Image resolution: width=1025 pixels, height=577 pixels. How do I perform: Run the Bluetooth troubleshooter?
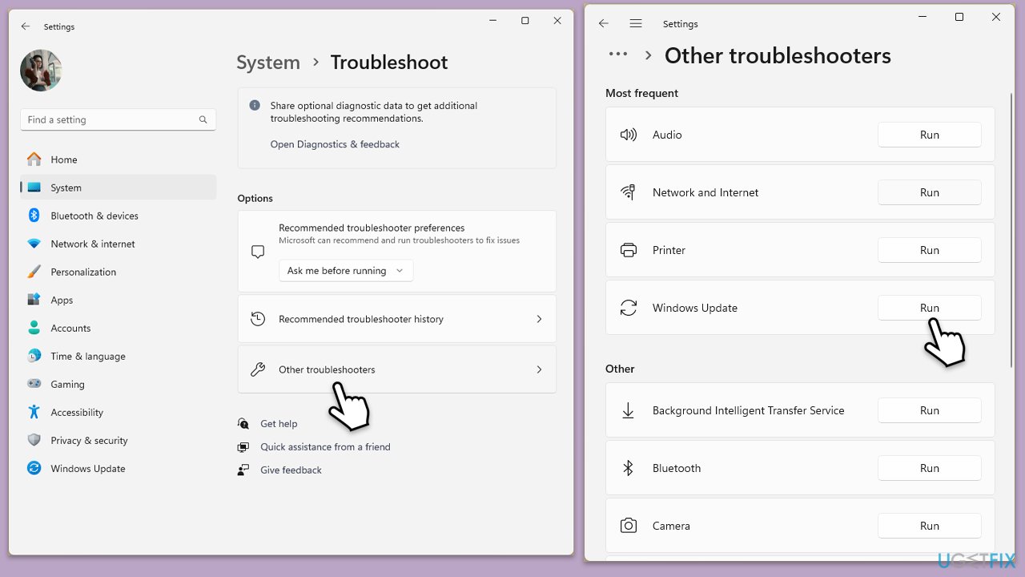[x=930, y=468]
